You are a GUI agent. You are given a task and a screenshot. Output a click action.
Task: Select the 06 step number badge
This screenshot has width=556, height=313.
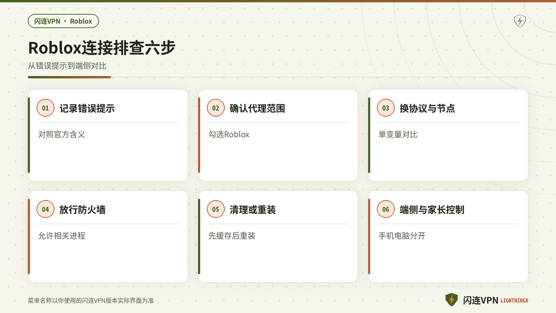pyautogui.click(x=385, y=210)
